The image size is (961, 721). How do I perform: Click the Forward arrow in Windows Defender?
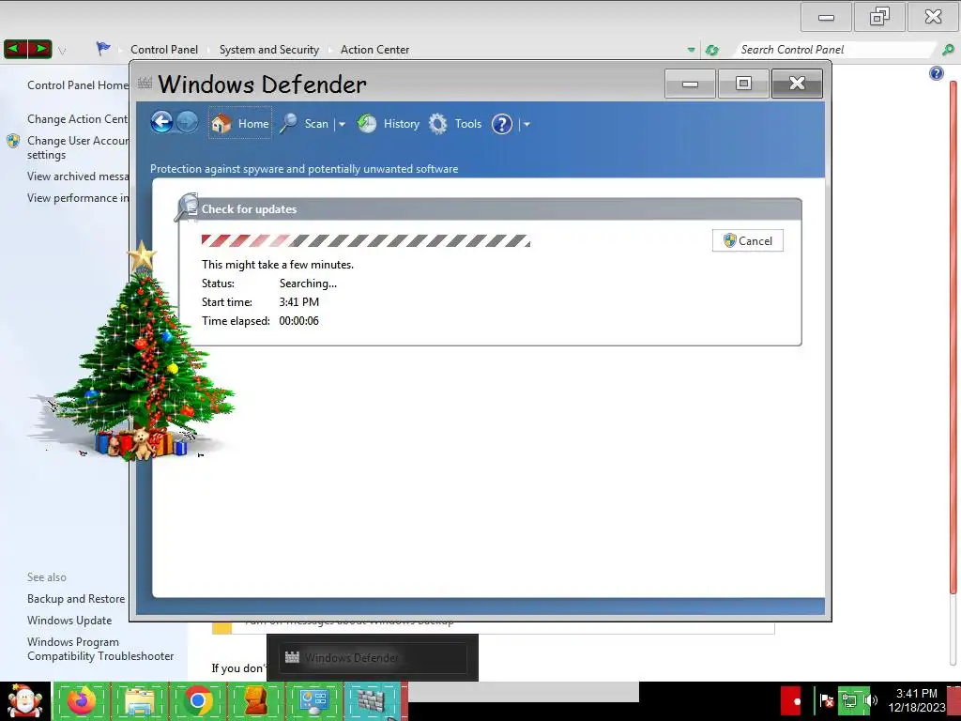coord(187,122)
